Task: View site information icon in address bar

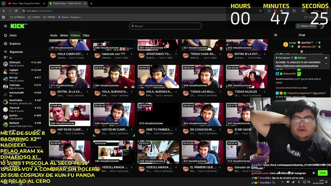Action: tap(24, 11)
